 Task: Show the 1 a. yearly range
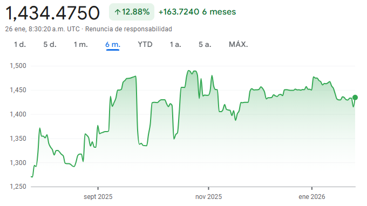click(175, 44)
